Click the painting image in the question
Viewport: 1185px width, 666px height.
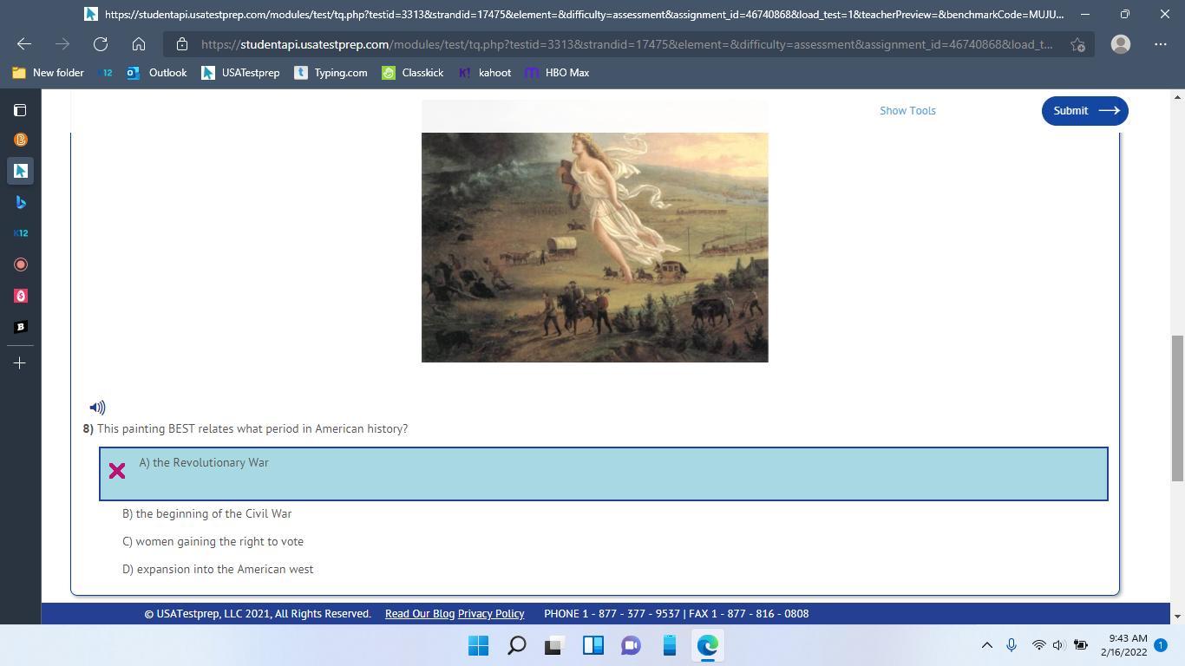(x=595, y=247)
